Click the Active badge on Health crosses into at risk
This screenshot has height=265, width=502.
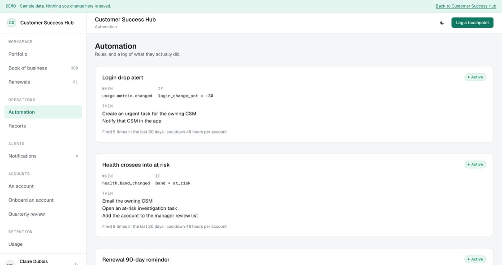[475, 165]
